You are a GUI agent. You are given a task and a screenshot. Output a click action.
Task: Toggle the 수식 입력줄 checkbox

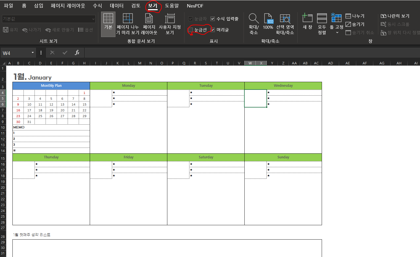(213, 19)
